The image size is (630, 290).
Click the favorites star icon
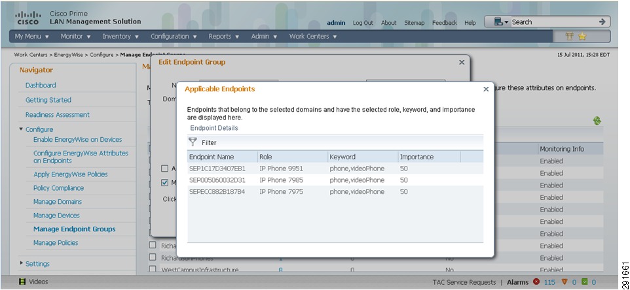click(x=582, y=37)
